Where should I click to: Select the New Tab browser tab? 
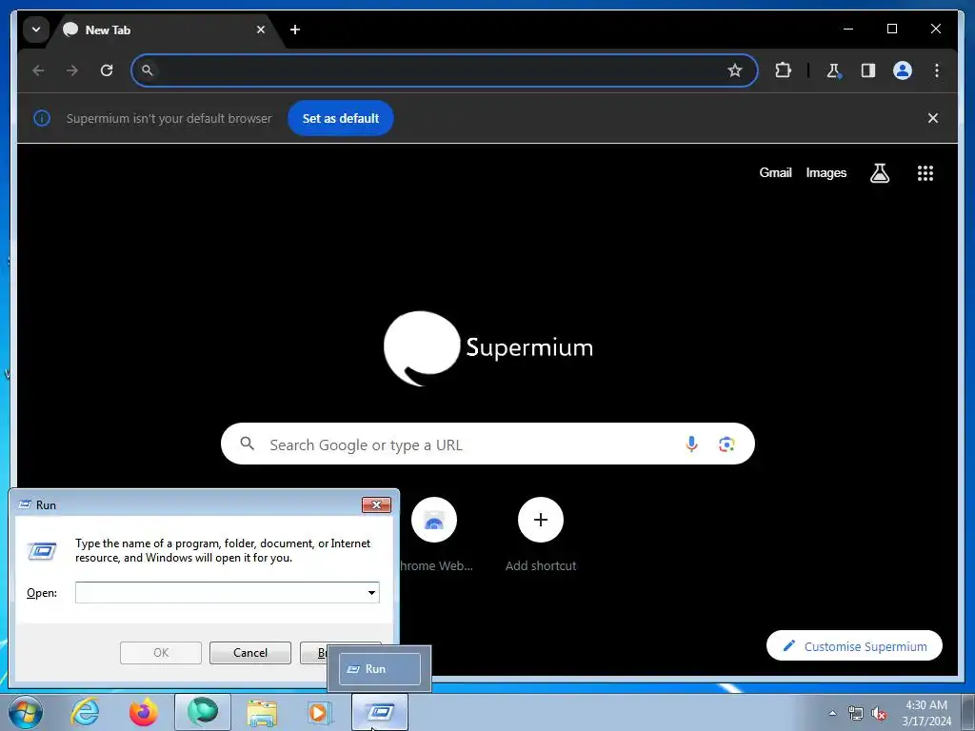(165, 30)
